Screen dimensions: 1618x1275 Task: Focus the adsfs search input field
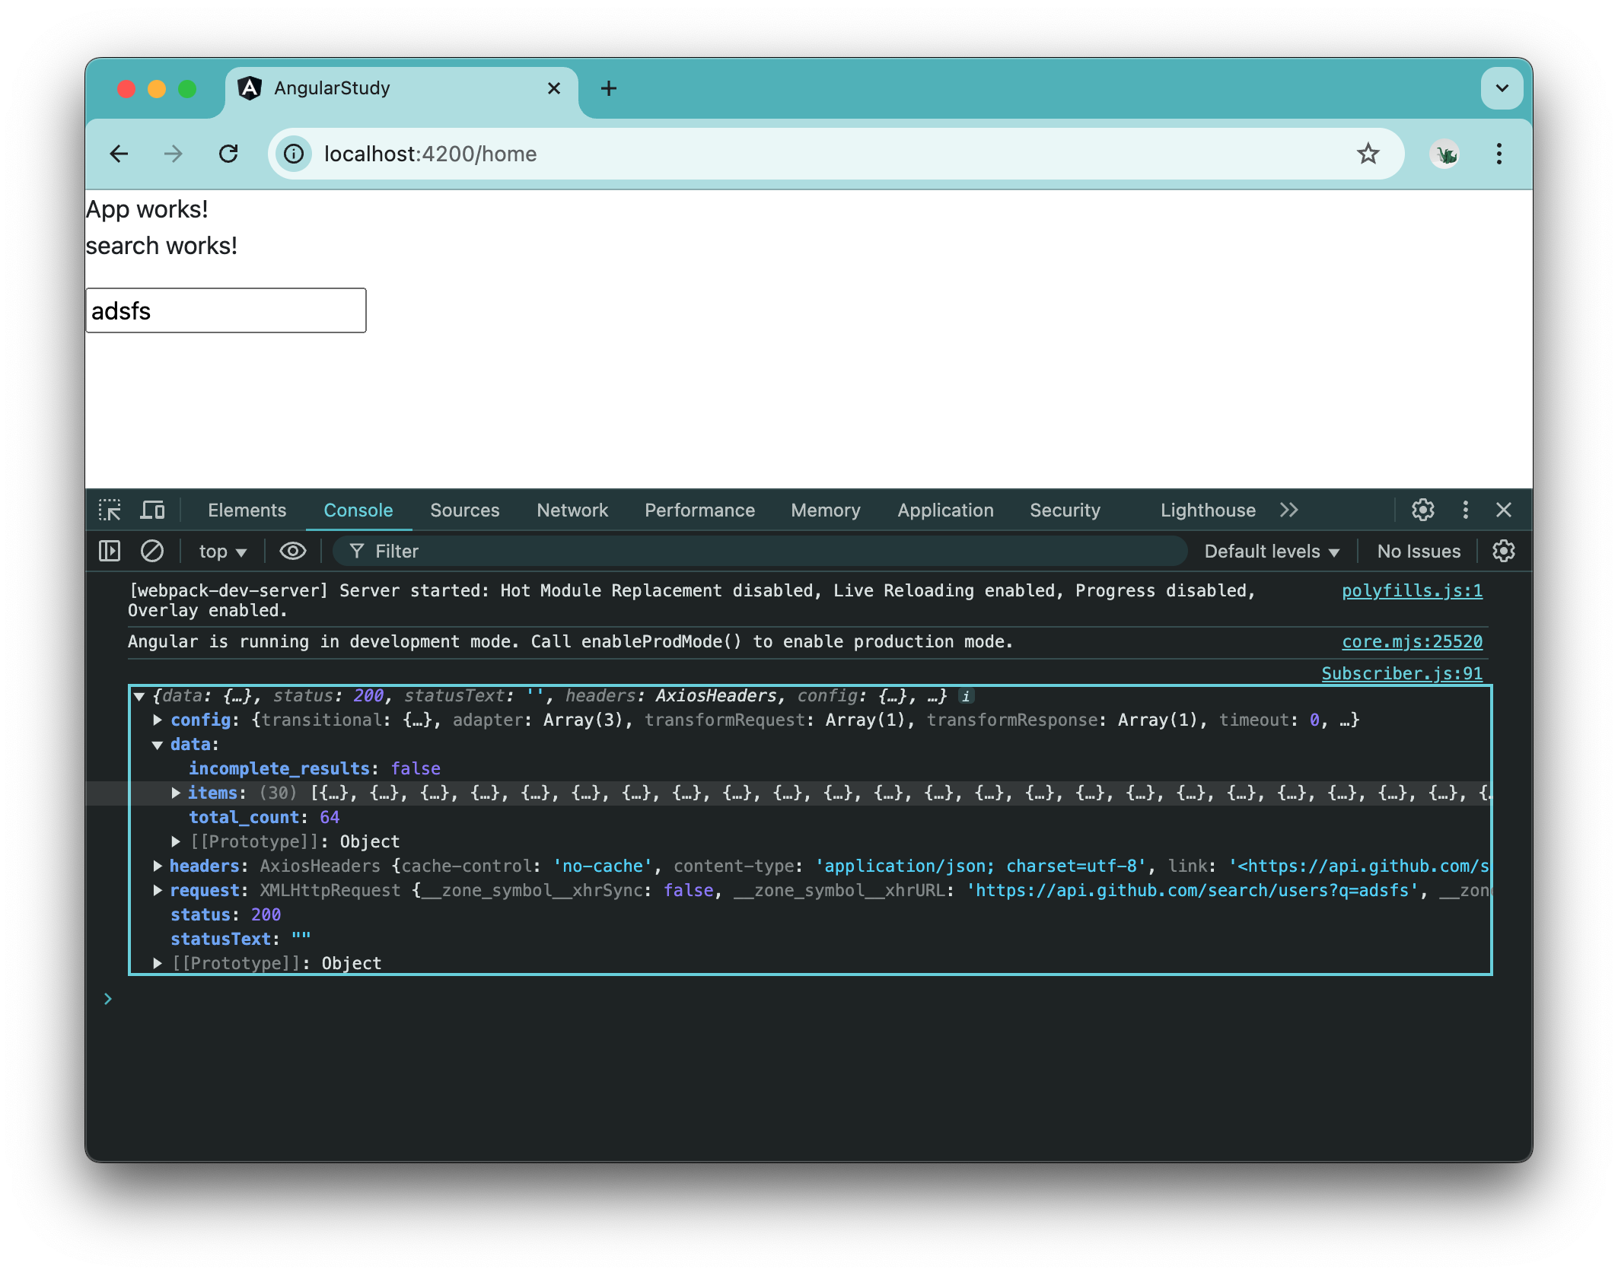coord(226,310)
